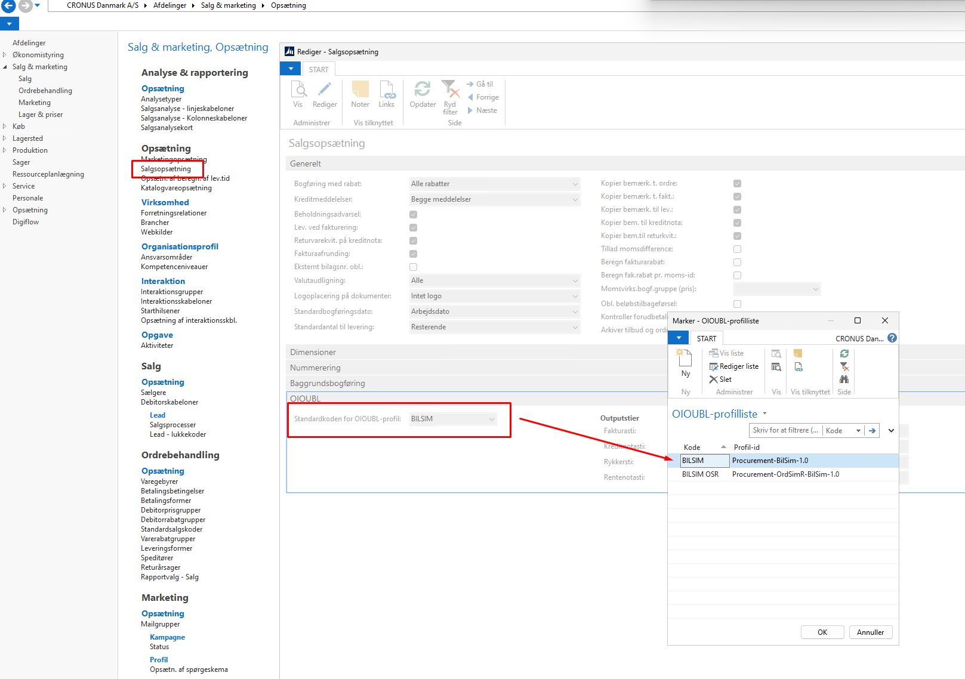965x679 pixels.
Task: Open Salgsopsætning in the Opsætning menu
Action: tap(166, 169)
